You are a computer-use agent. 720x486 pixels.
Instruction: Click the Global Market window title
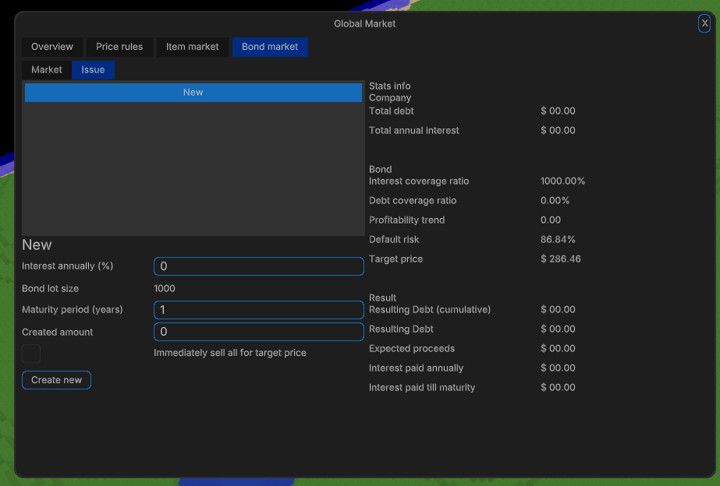364,23
